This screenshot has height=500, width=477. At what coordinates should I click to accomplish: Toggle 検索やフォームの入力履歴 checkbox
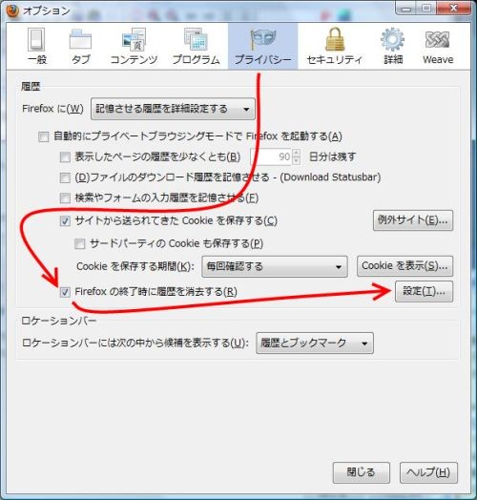pos(65,198)
